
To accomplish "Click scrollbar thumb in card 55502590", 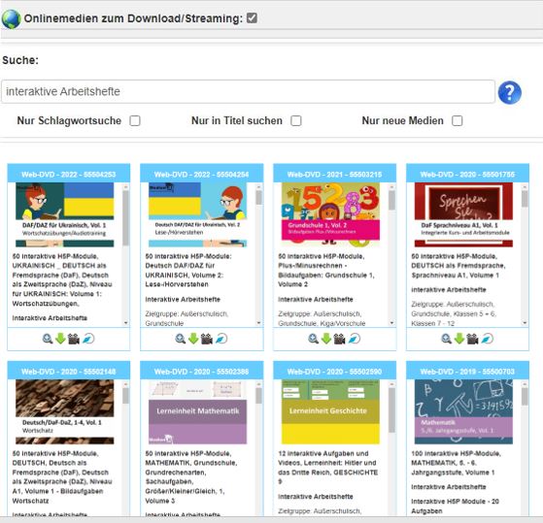I will (391, 409).
